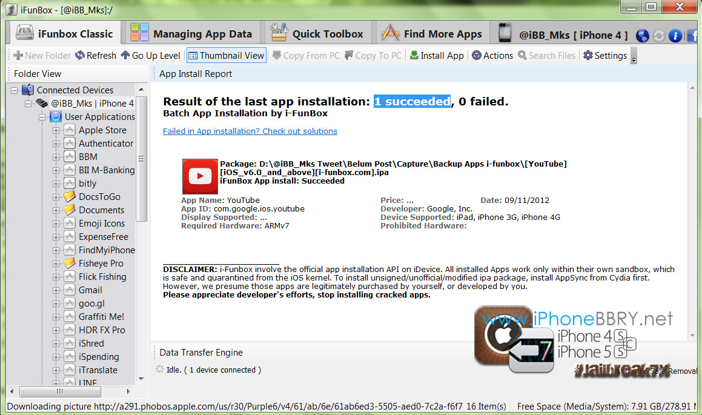
Task: Click Install App button
Action: coord(437,56)
